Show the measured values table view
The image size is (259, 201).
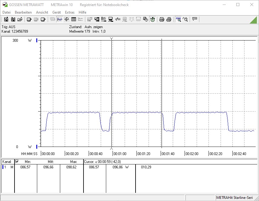point(74,19)
